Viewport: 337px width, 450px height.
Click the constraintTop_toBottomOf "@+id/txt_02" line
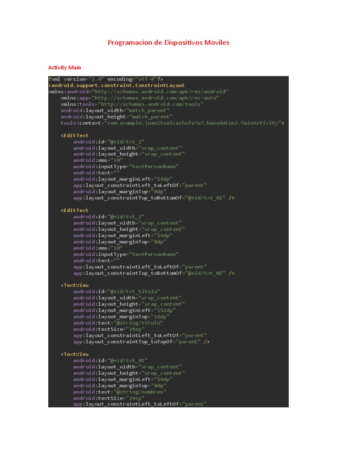tap(154, 273)
